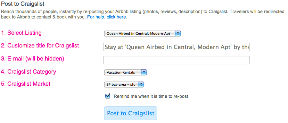Click the blue arrows on Select Listing dropdown
Screen dimensions: 288x123
tap(178, 34)
